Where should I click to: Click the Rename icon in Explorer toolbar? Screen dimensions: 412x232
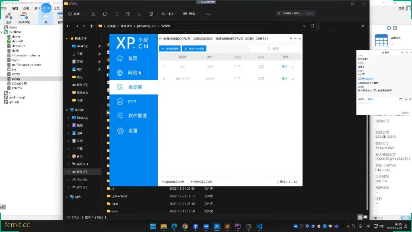click(128, 14)
